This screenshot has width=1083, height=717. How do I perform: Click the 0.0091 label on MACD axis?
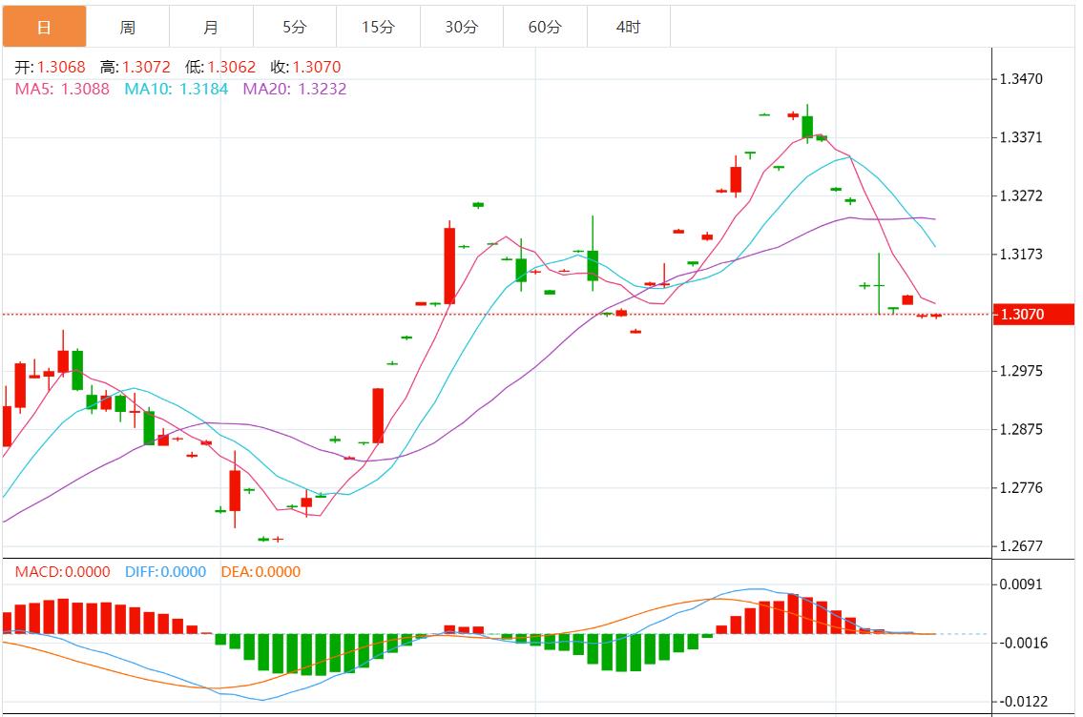pos(1020,584)
